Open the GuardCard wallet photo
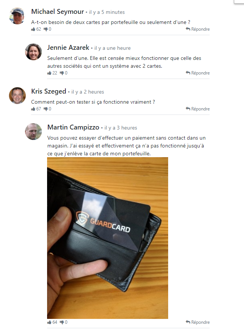Screen dimensions: 244x332 (108, 238)
